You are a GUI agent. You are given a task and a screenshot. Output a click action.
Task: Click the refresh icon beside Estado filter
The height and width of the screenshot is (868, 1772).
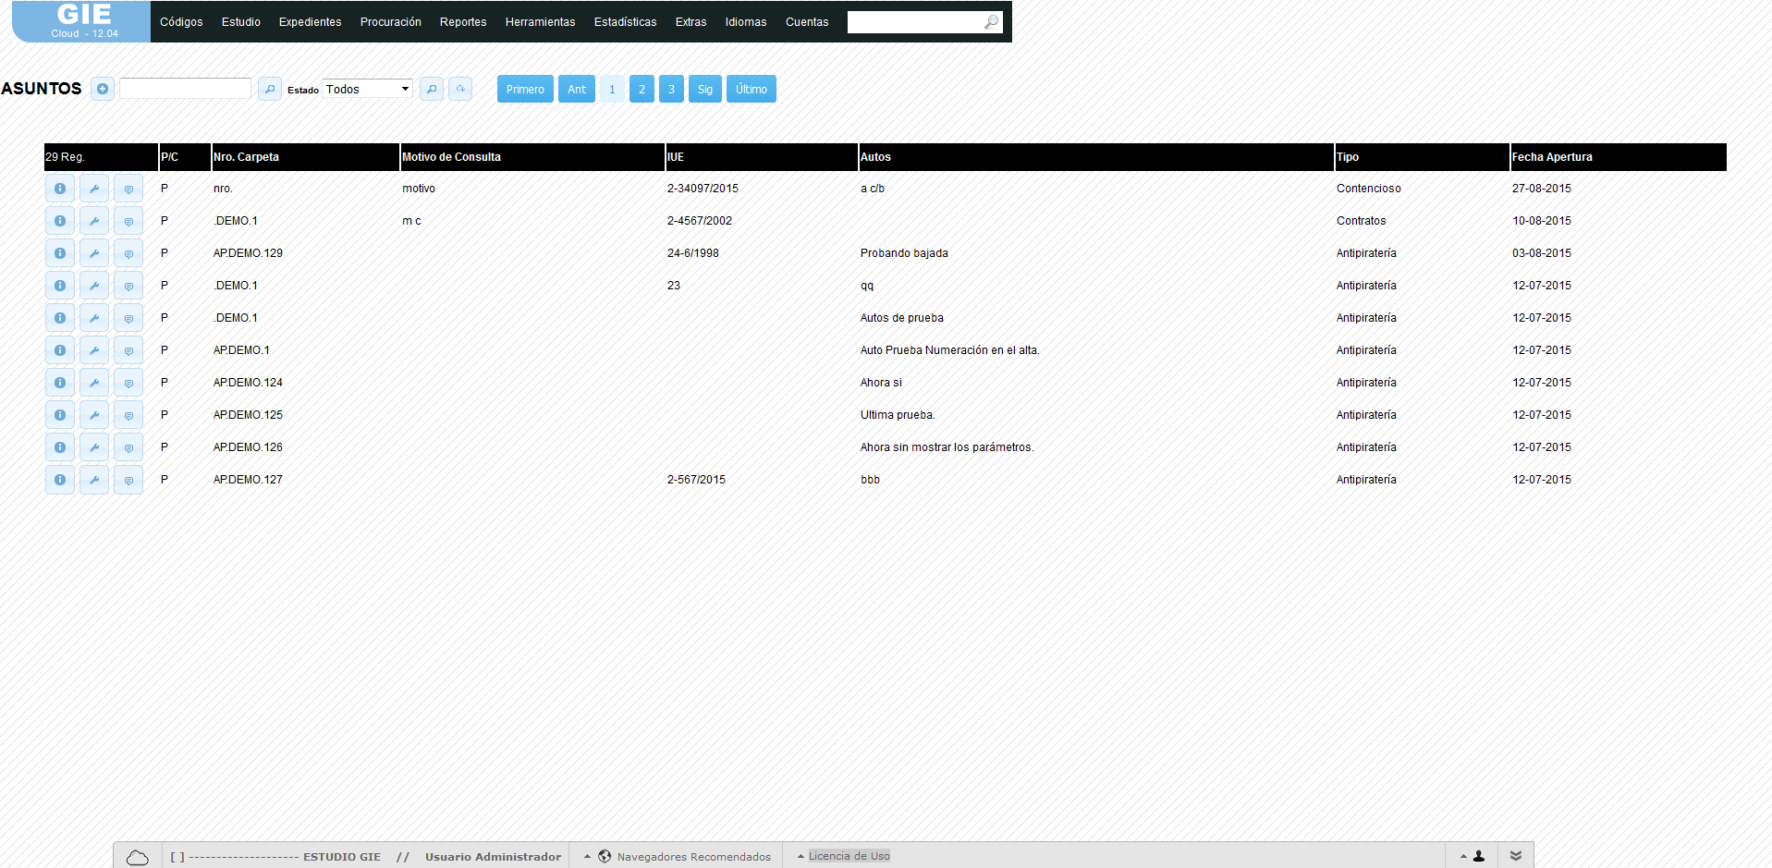(460, 89)
